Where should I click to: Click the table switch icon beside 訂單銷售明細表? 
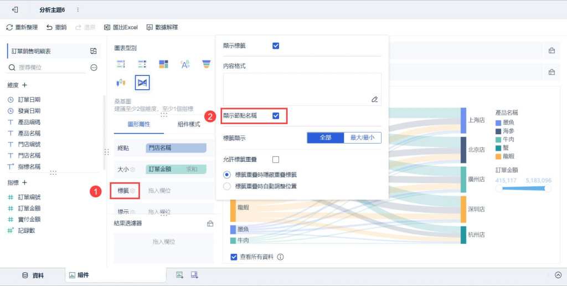click(x=93, y=51)
